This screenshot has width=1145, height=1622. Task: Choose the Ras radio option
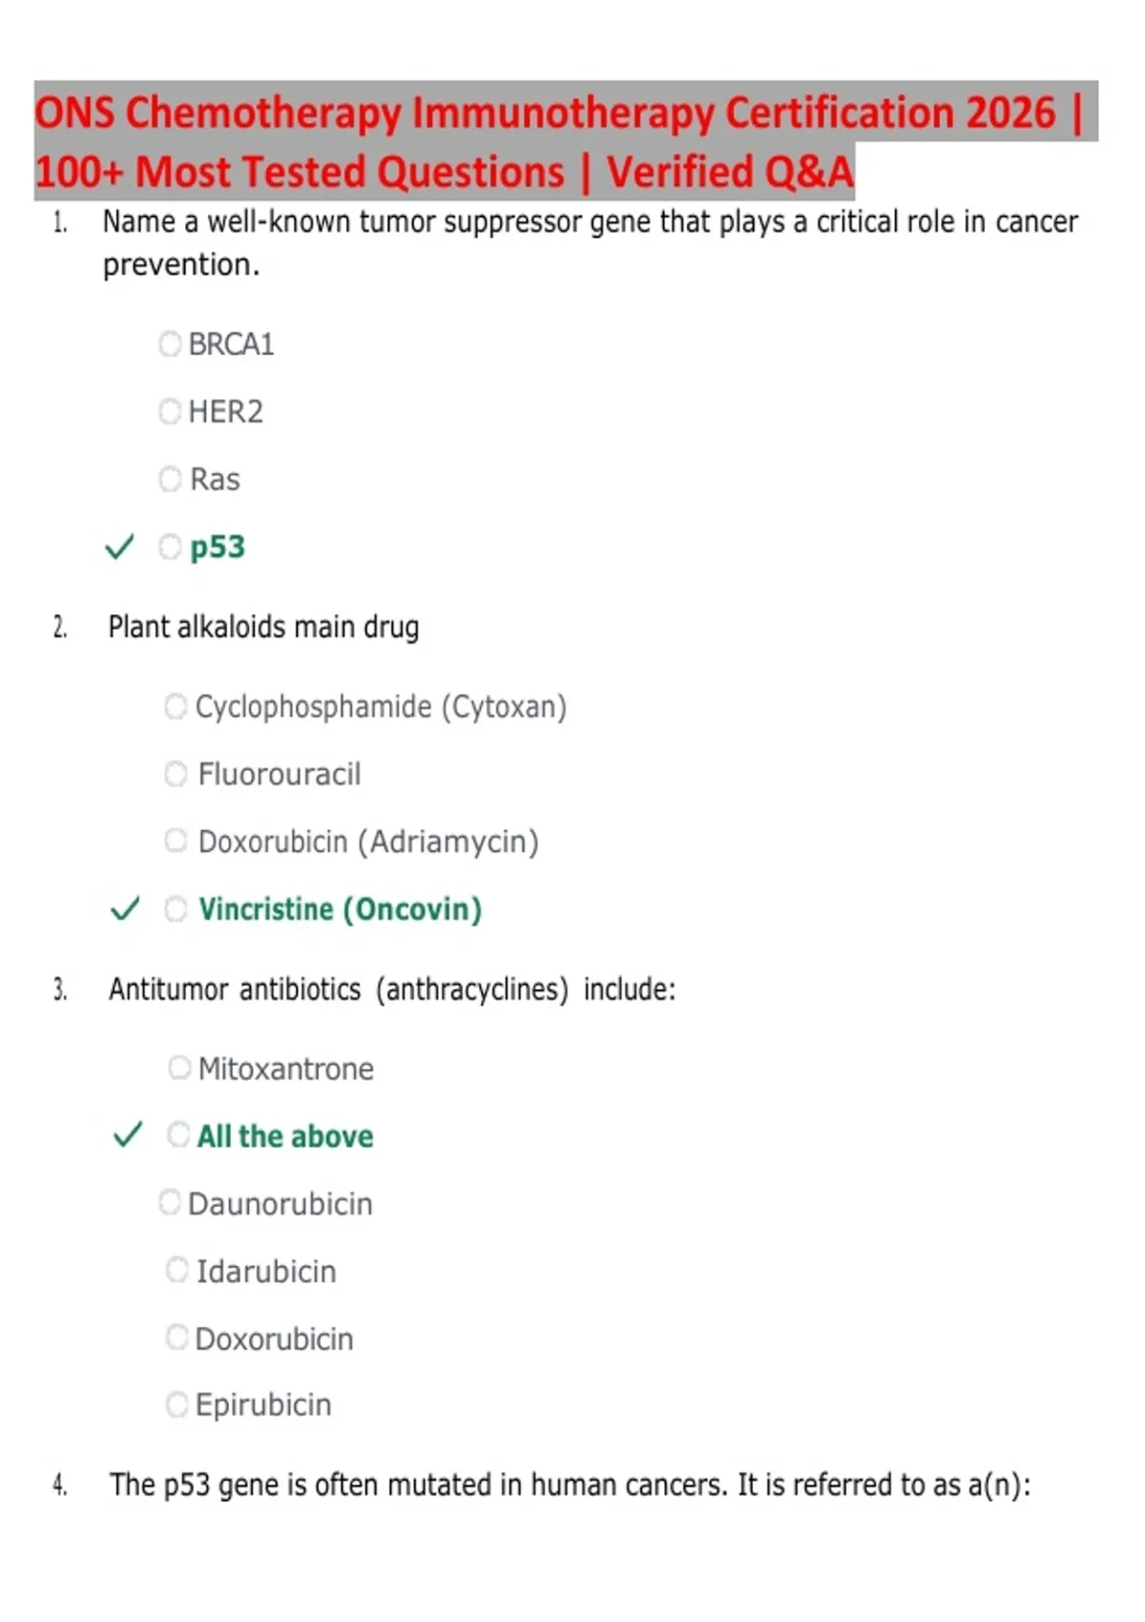[170, 479]
